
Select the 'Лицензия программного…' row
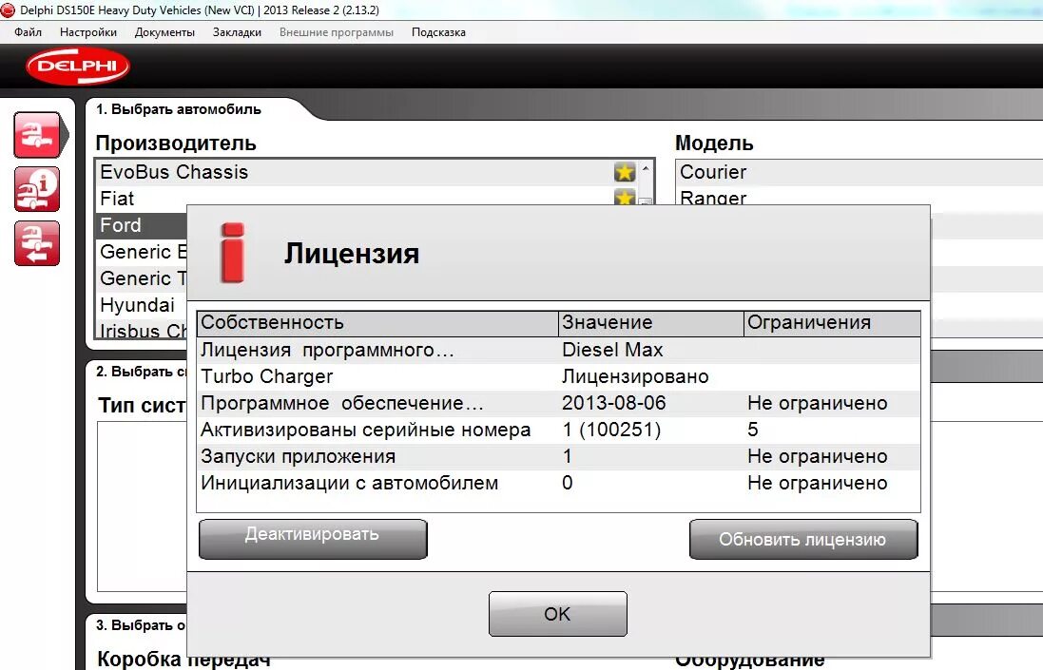click(559, 351)
